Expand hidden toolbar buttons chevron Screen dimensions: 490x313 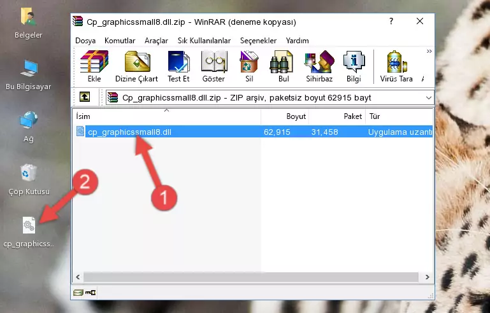(x=429, y=52)
